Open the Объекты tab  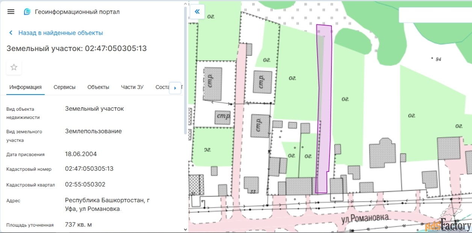(98, 87)
